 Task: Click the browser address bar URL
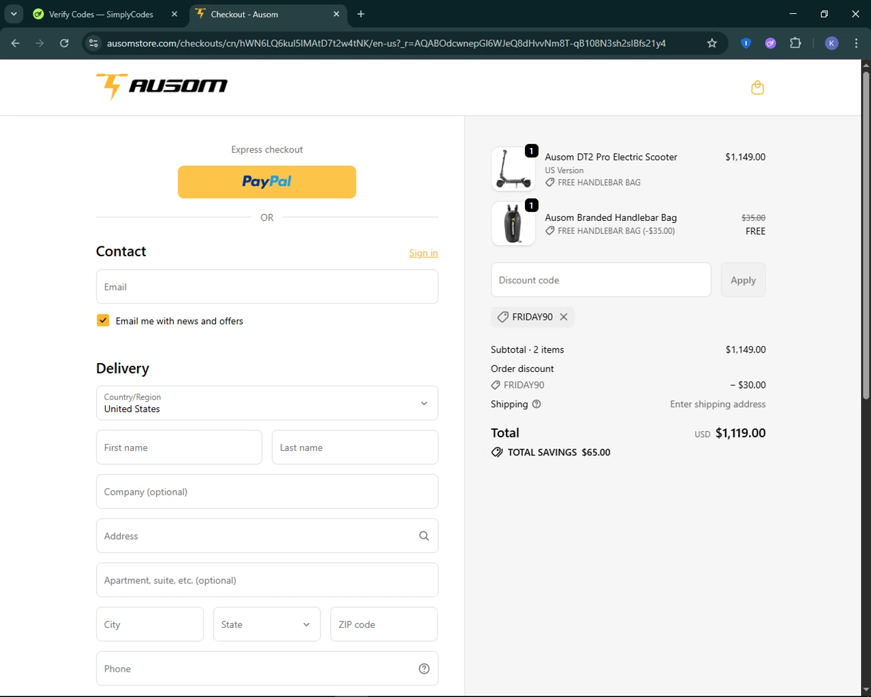click(x=386, y=43)
